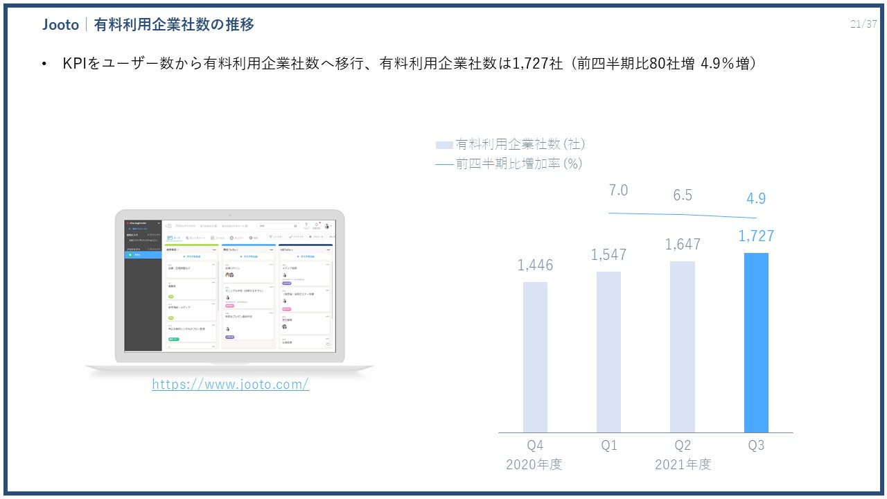Viewport: 887px width, 499px height.
Task: Click the page number 21/37
Action: point(863,24)
